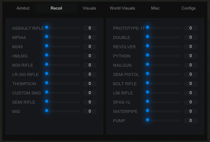Click the PROTOTYPE-17 slider handle
The image size is (210, 142).
click(x=147, y=27)
